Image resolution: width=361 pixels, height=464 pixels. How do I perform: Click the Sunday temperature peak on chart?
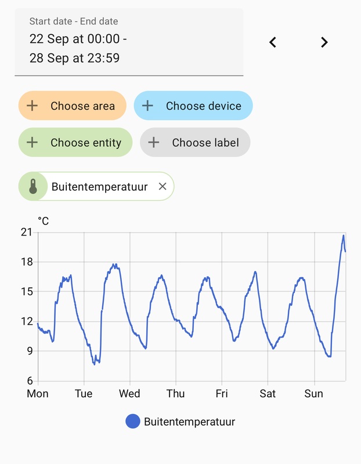343,235
